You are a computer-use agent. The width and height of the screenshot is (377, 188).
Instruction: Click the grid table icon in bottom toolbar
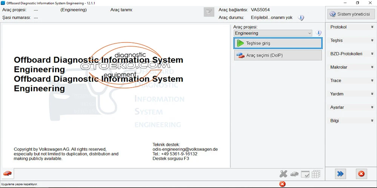click(316, 174)
